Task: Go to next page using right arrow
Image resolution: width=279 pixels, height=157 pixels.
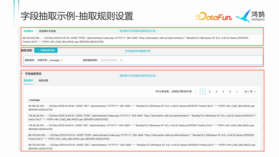Action: pos(237,91)
